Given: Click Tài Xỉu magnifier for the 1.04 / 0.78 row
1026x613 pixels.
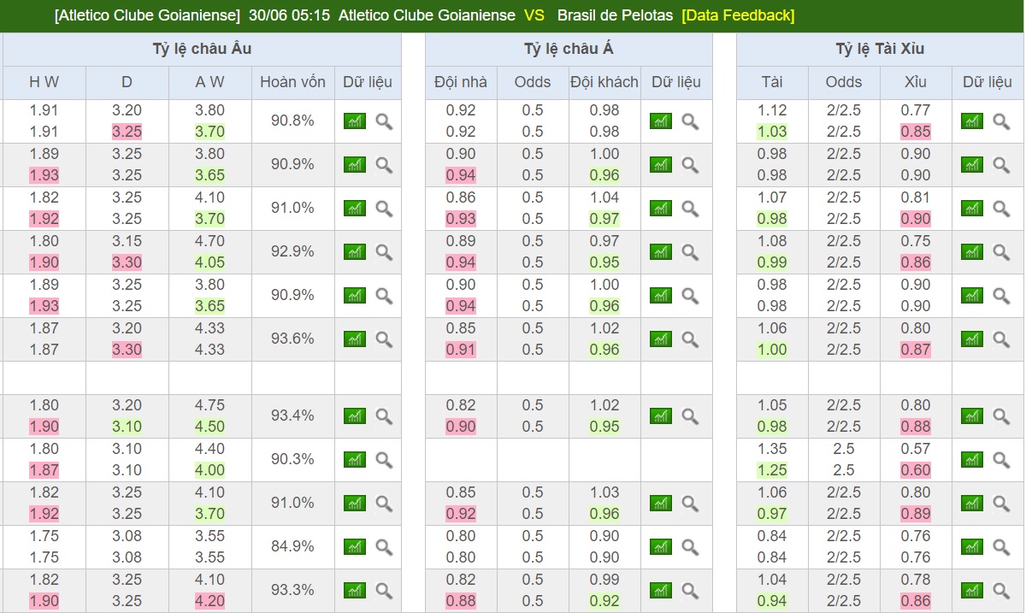Looking at the screenshot, I should click(1001, 591).
